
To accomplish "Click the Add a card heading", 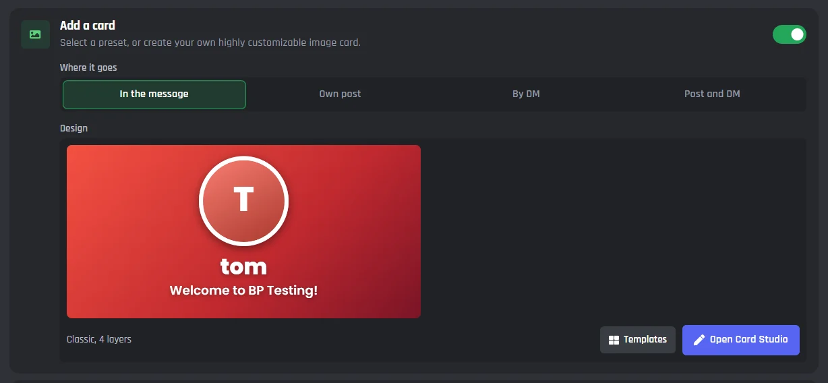I will coord(88,26).
